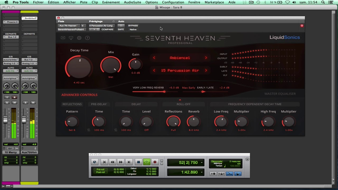Image resolution: width=338 pixels, height=190 pixels.
Task: Open the Fenêtre menu
Action: point(194,2)
